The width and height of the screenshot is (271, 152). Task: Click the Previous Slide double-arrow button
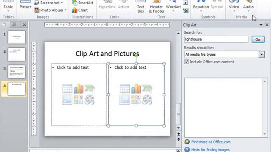[179, 134]
